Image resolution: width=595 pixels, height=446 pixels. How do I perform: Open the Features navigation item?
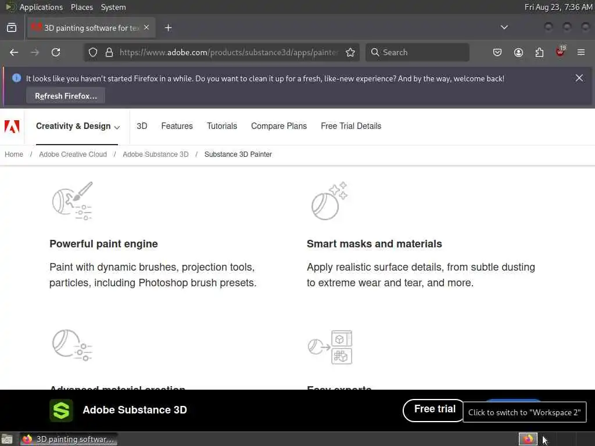click(x=177, y=126)
